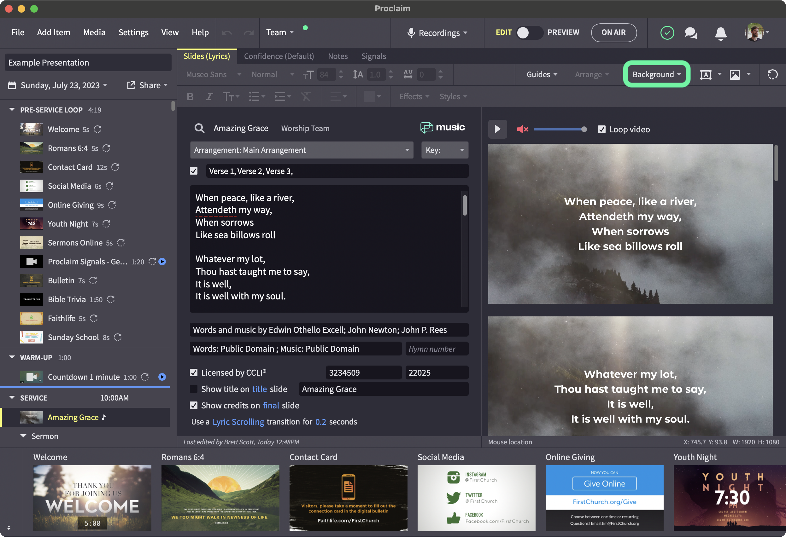Open the Settings menu

click(133, 32)
